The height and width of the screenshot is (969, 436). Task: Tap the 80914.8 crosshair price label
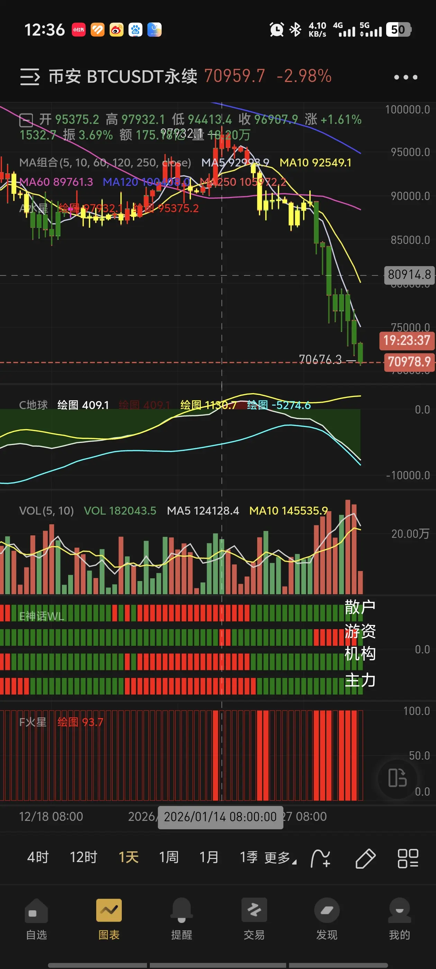click(409, 274)
